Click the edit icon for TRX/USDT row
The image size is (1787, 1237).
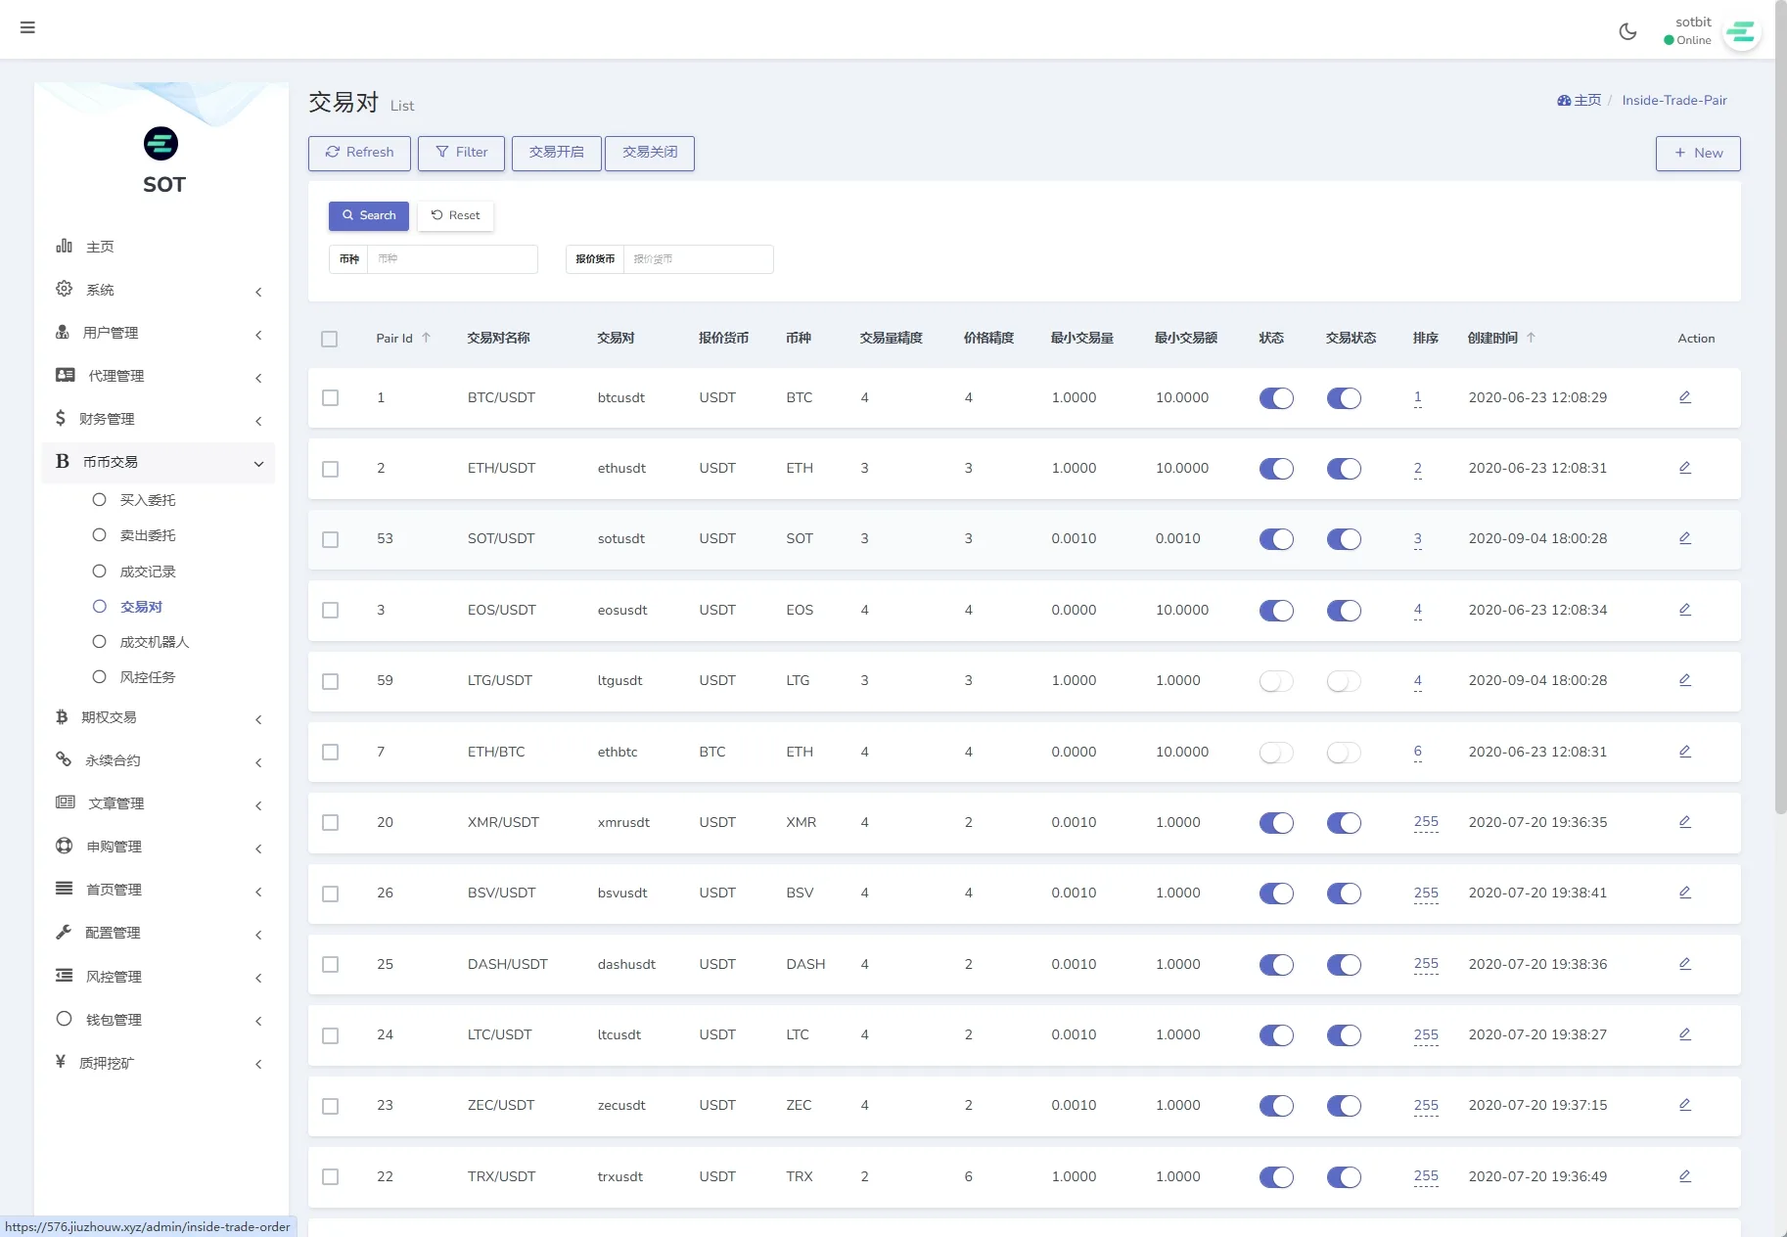pyautogui.click(x=1684, y=1176)
